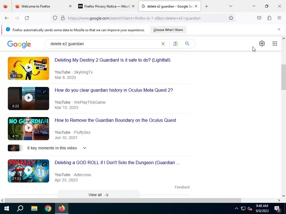Screen dimensions: 286x214
Task: Open How to Remove the Guardian Boundary link
Action: point(115,120)
